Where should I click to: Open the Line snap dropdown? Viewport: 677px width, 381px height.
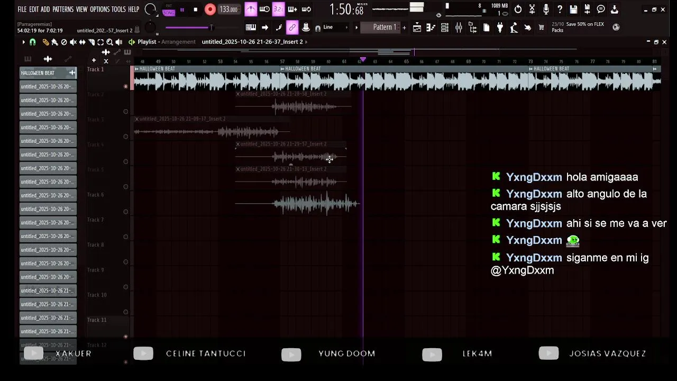335,28
